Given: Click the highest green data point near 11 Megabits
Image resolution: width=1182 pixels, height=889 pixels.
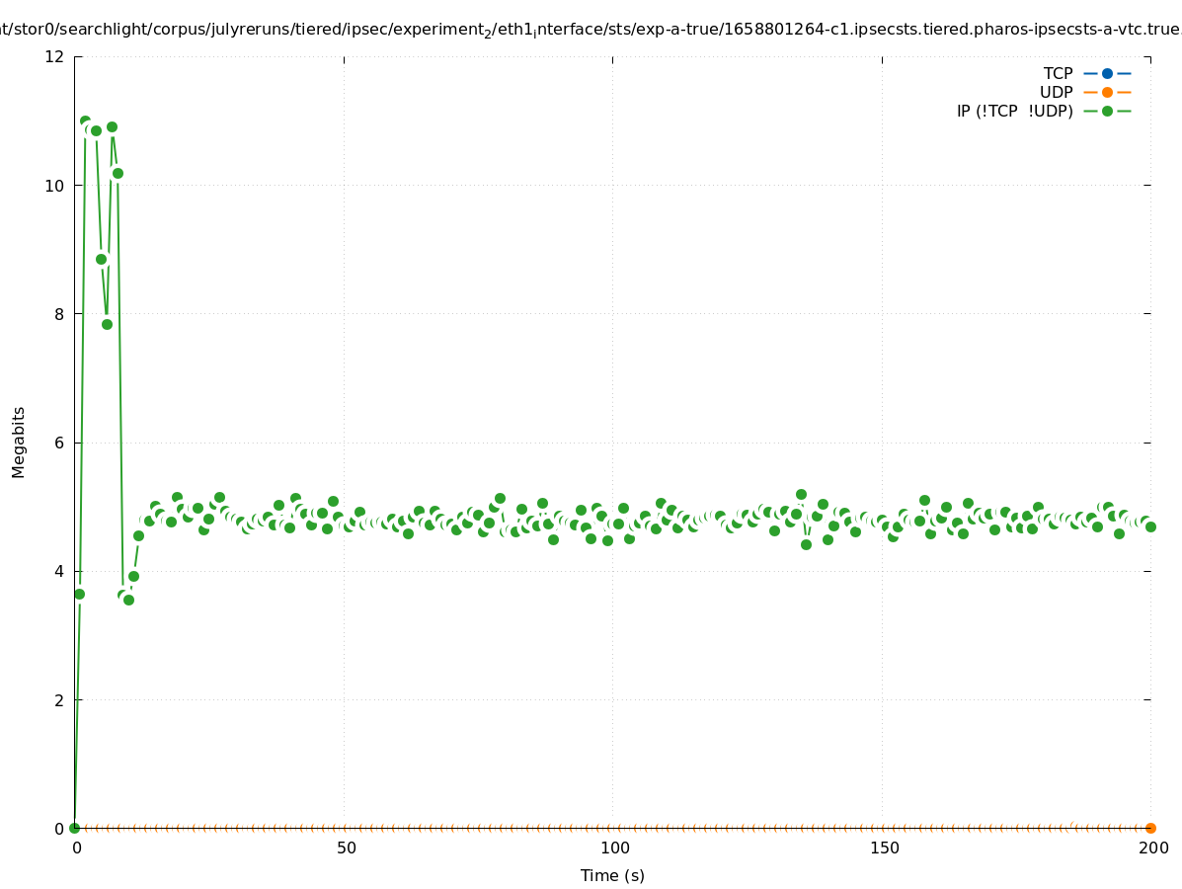Looking at the screenshot, I should (85, 121).
